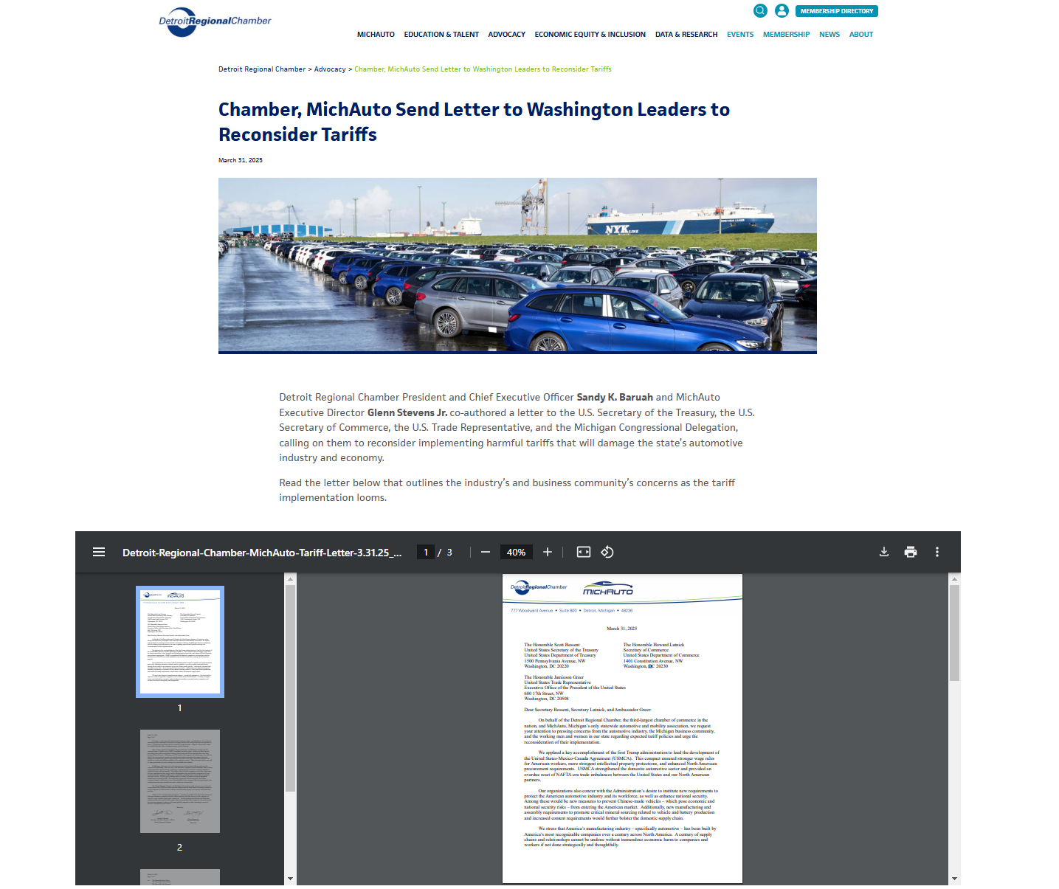Screen dimensions: 1059x889
Task: Click the MEMBERSHIP DIRECTORY button
Action: point(837,11)
